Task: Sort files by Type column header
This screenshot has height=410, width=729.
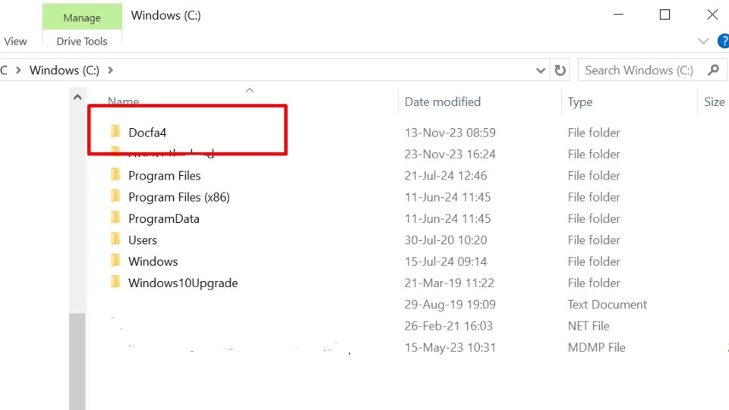Action: coord(580,102)
